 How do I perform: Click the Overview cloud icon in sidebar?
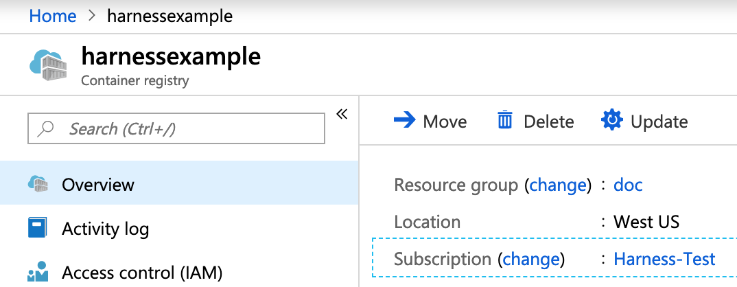pyautogui.click(x=38, y=183)
